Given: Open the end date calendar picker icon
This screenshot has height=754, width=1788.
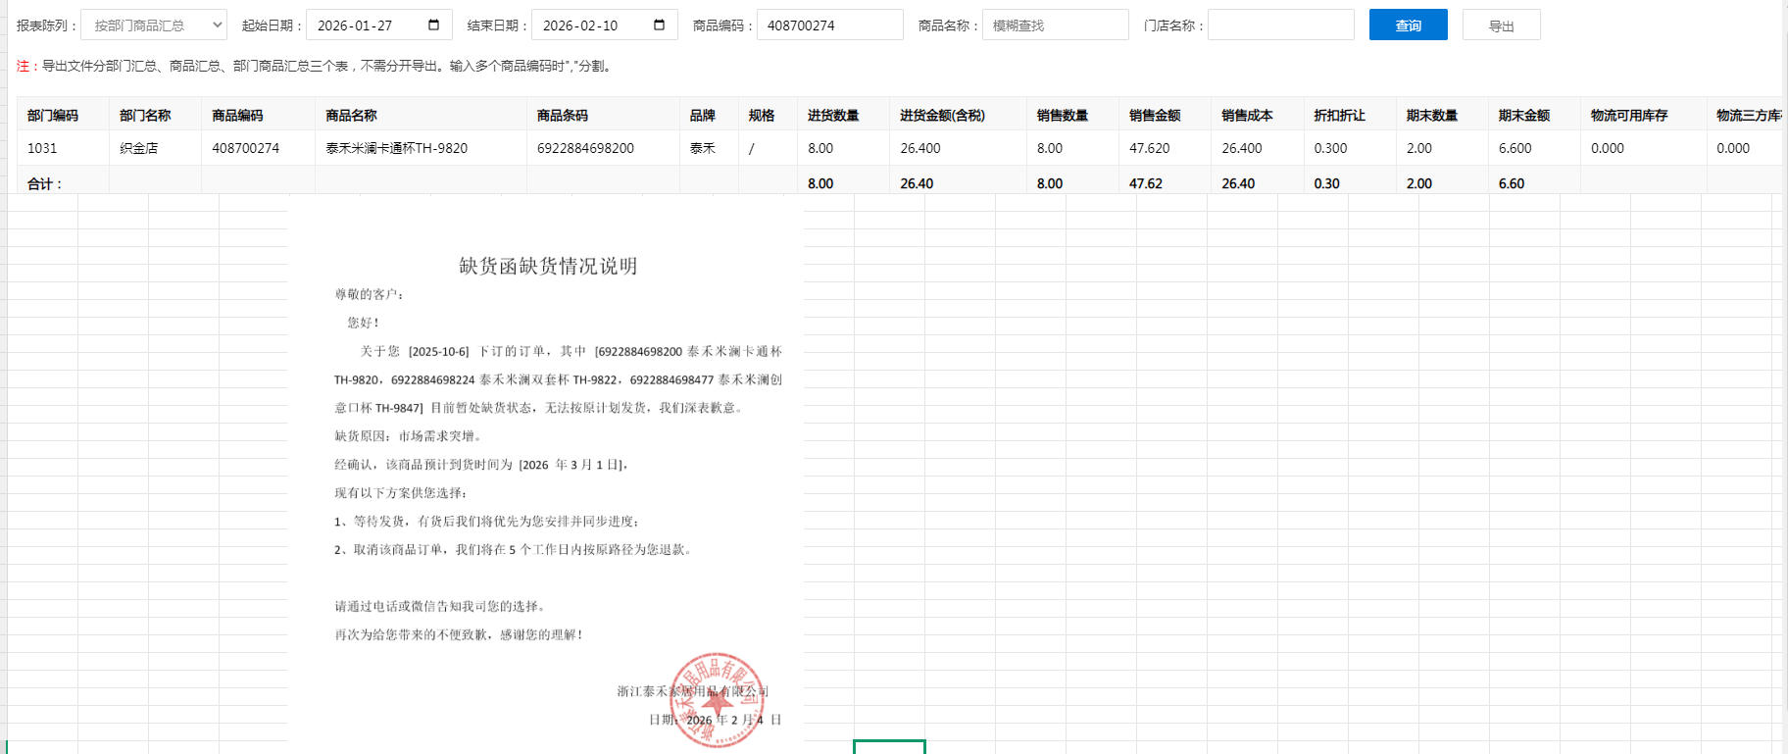Looking at the screenshot, I should (660, 25).
